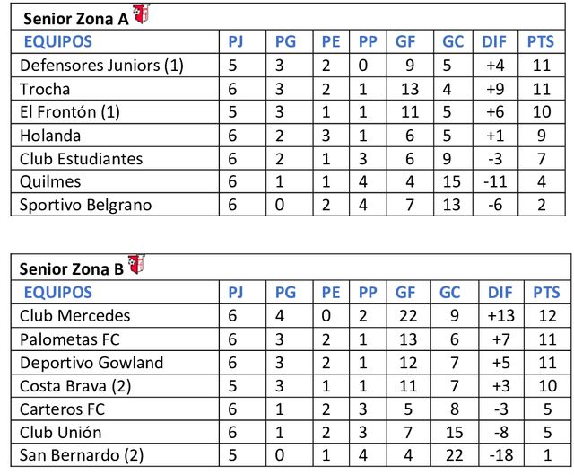Select the Sportivo Belgrano team name
Screen dimensions: 574x475
click(86, 206)
